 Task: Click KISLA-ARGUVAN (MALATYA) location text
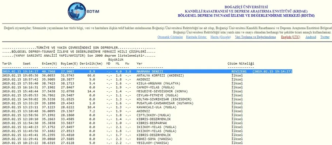[158, 84]
